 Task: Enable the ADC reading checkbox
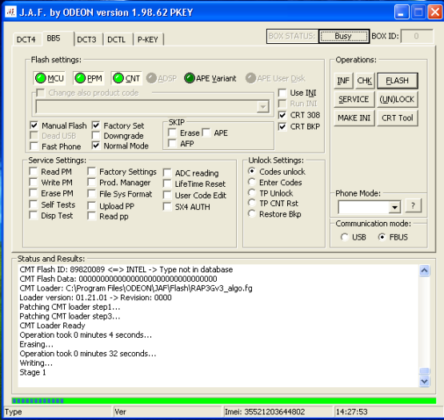[167, 172]
